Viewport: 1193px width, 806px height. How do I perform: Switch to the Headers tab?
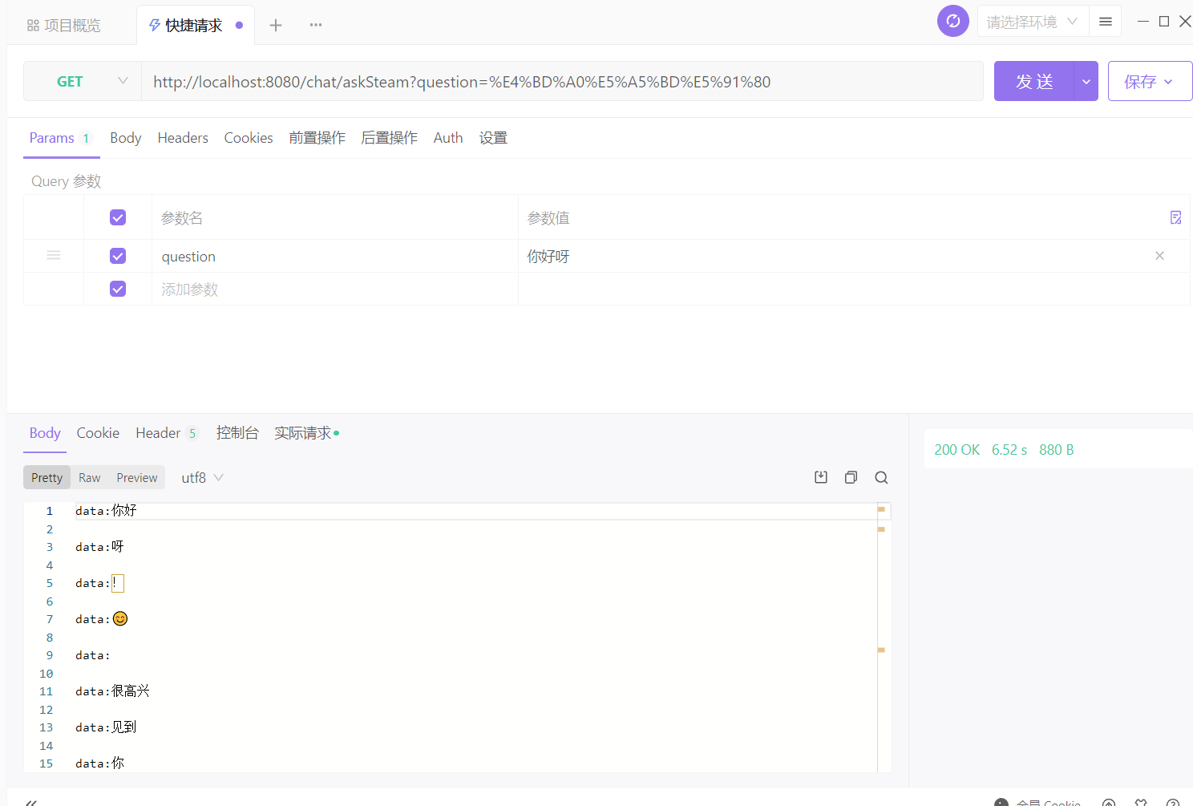click(x=183, y=138)
